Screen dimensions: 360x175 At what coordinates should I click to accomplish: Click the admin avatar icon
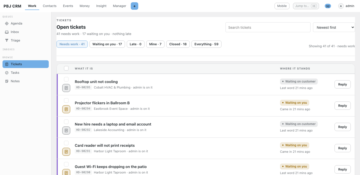coord(341,6)
